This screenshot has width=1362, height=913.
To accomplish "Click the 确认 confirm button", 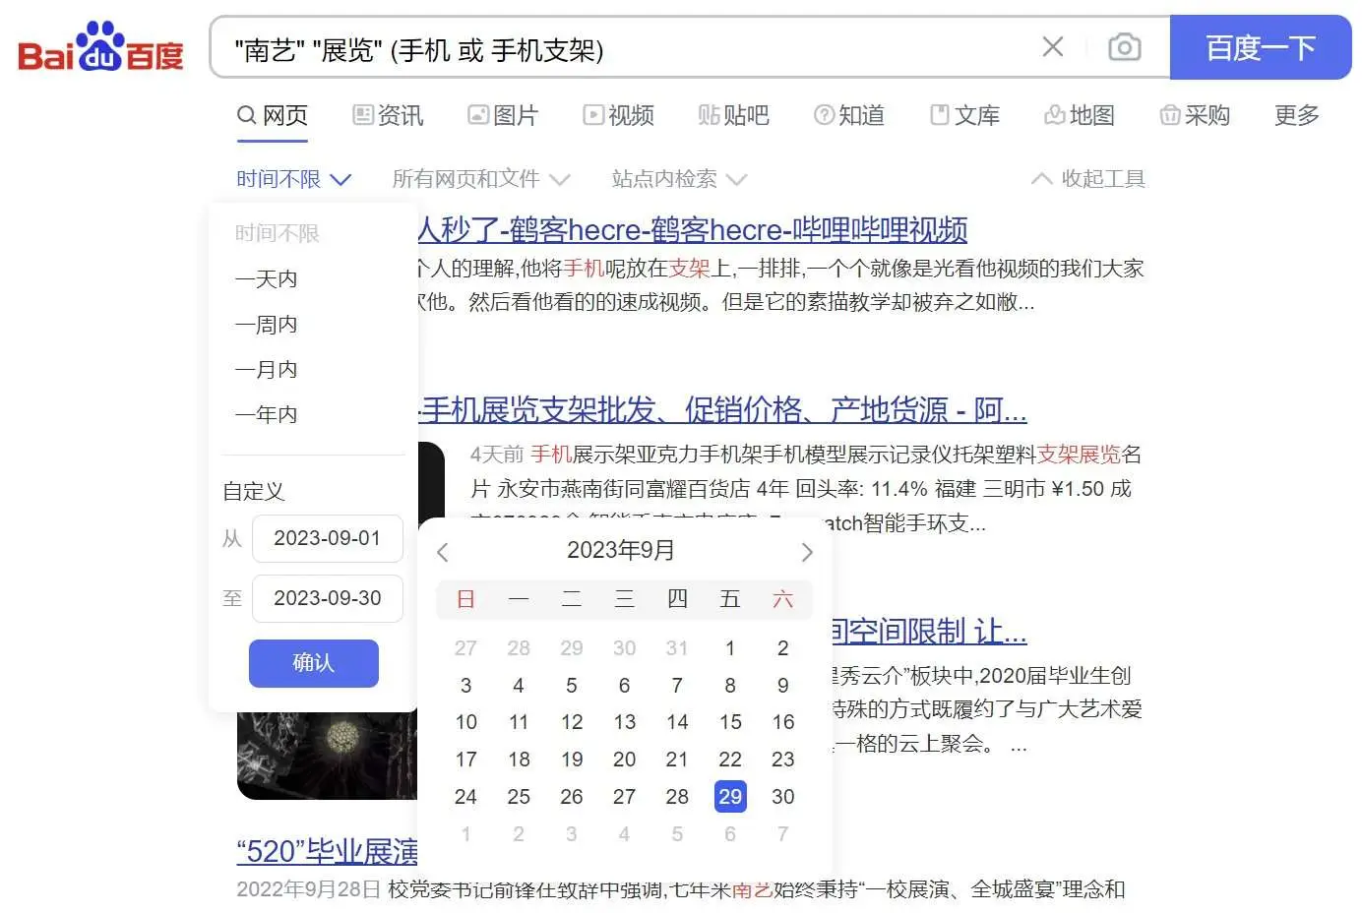I will (x=313, y=663).
